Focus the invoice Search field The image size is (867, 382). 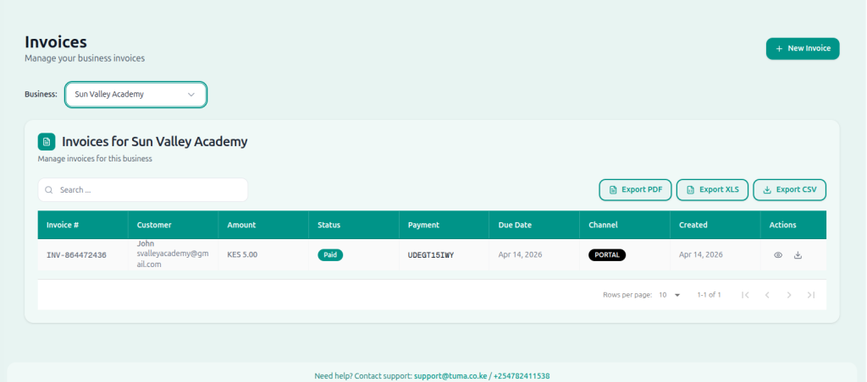click(x=142, y=190)
